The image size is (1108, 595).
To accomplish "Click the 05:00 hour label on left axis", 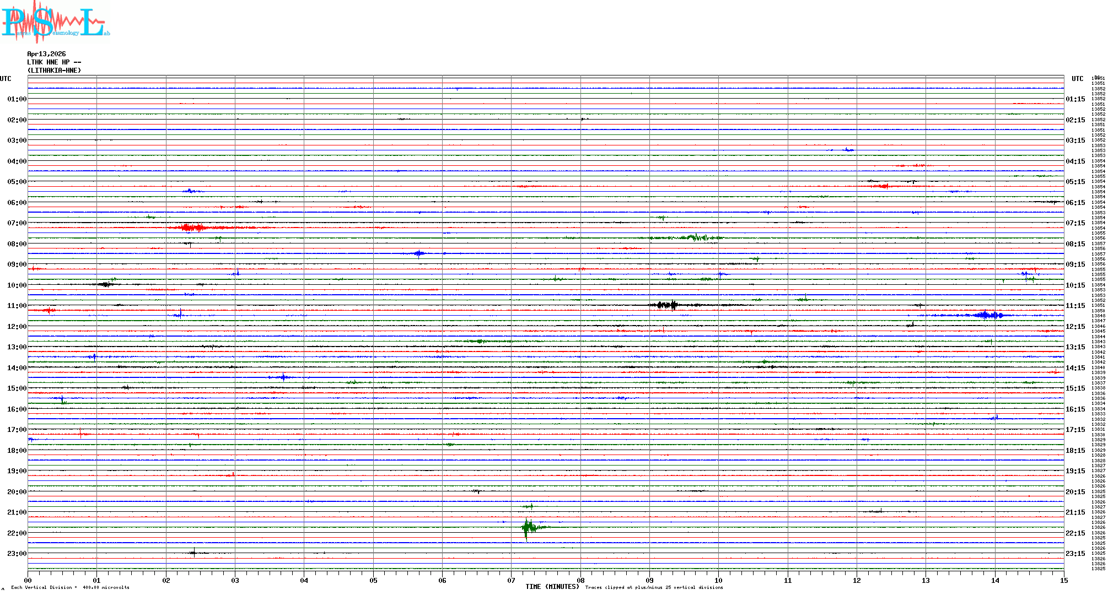I will 17,182.
